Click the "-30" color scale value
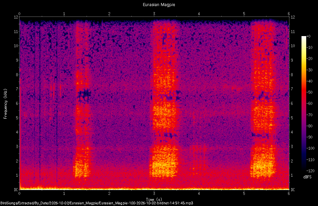The height and width of the screenshot is (206, 318). click(x=310, y=70)
